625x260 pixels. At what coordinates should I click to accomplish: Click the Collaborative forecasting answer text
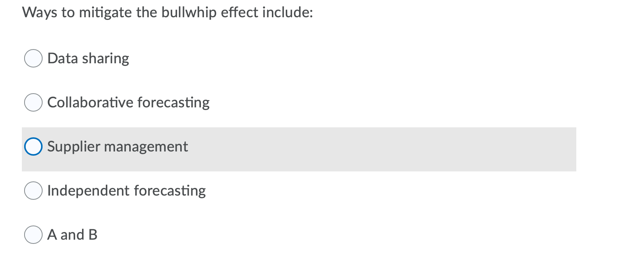coord(128,102)
